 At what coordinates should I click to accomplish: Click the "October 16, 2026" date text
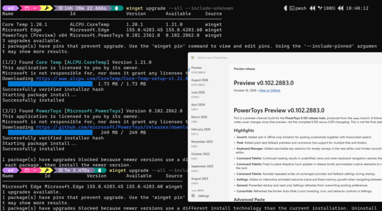(x=245, y=90)
